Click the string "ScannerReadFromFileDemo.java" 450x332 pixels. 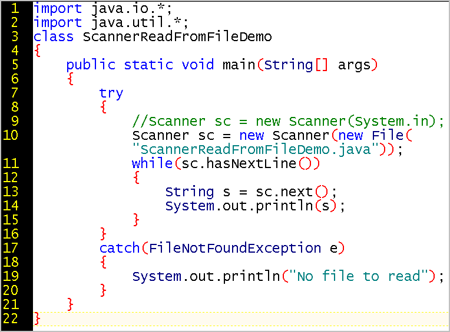tap(256, 149)
